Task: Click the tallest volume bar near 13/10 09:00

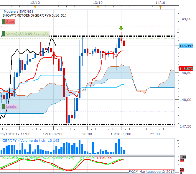Action: 119,146
